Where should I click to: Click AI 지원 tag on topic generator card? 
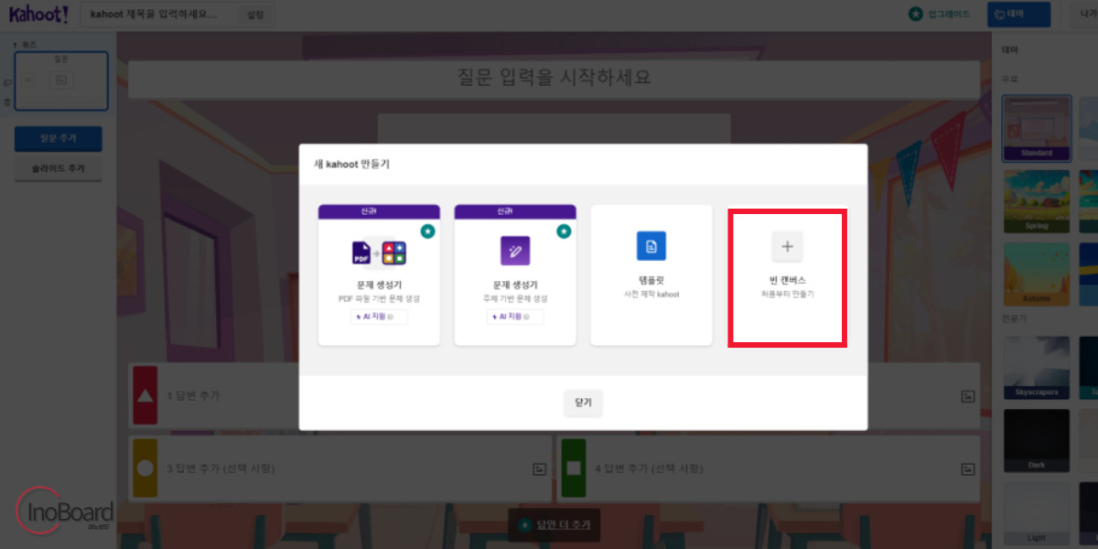(515, 317)
